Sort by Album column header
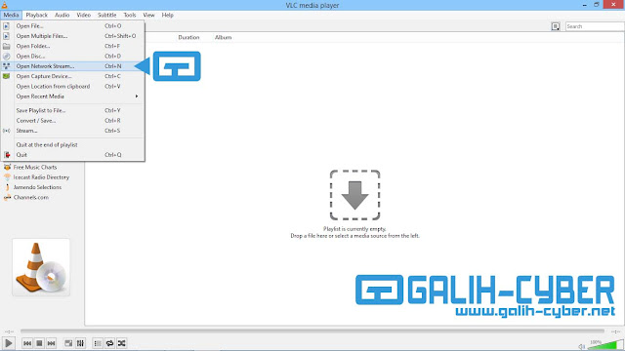Screen dimensions: 625x351 click(x=224, y=37)
